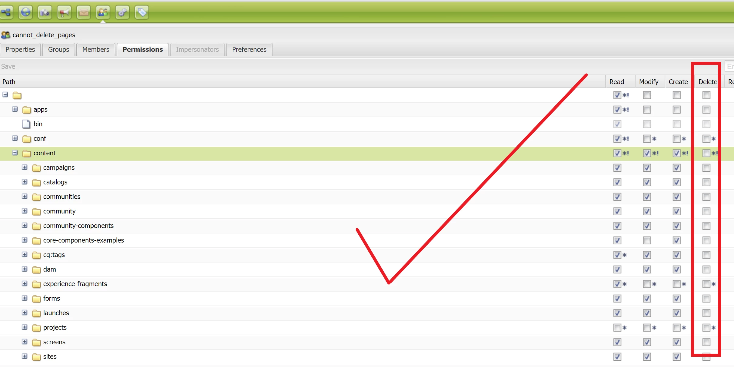Open the Preferences tab

pyautogui.click(x=249, y=49)
